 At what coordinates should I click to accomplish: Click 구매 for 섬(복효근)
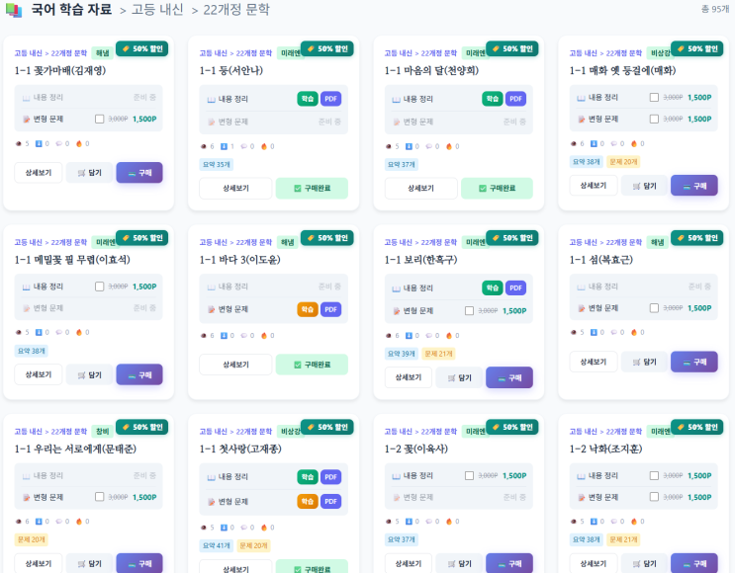click(x=694, y=362)
